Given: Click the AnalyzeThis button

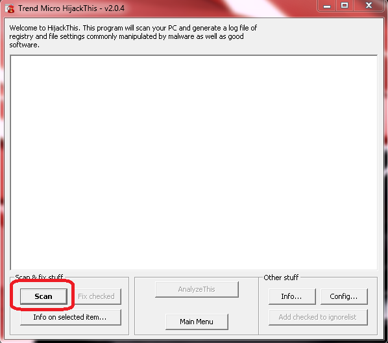Looking at the screenshot, I should [x=197, y=289].
